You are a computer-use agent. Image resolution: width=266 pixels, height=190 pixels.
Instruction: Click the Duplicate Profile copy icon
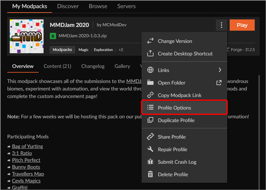(x=150, y=120)
